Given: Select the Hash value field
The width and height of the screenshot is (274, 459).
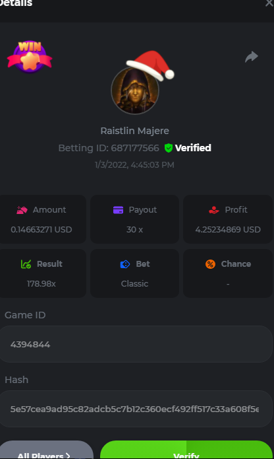Looking at the screenshot, I should (135, 409).
